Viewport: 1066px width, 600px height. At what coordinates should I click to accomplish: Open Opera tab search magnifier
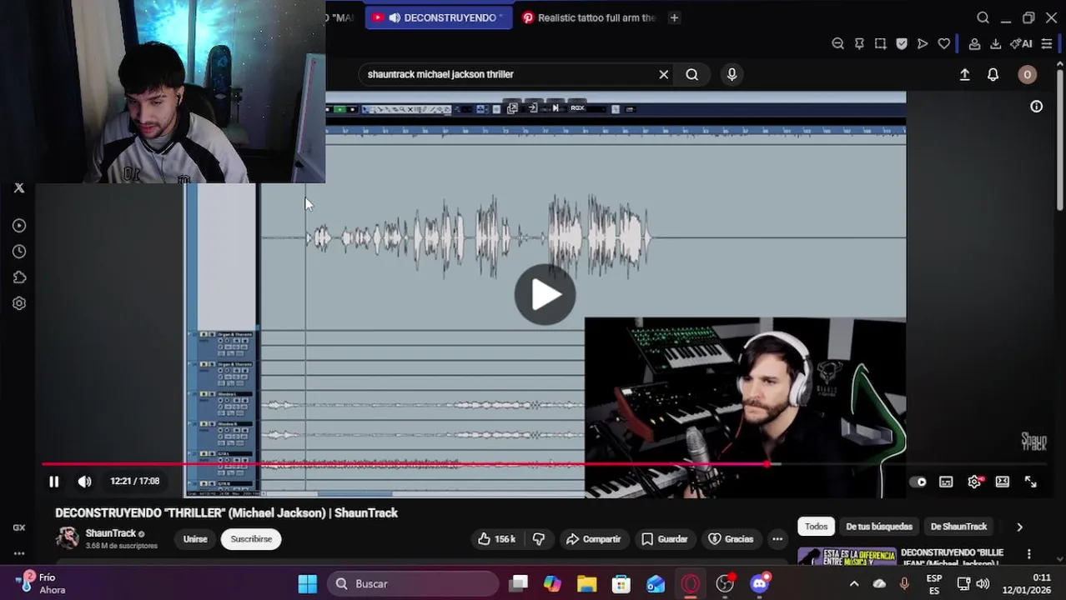point(983,17)
